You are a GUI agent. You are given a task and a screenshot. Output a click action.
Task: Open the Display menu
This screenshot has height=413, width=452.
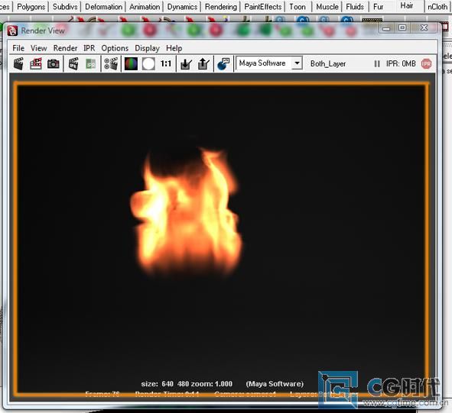147,48
